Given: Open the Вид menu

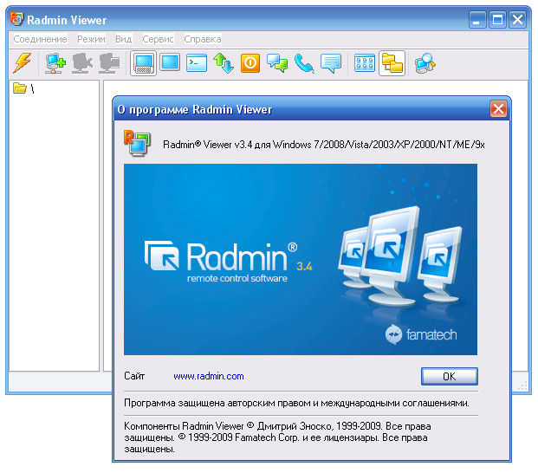Looking at the screenshot, I should click(123, 39).
